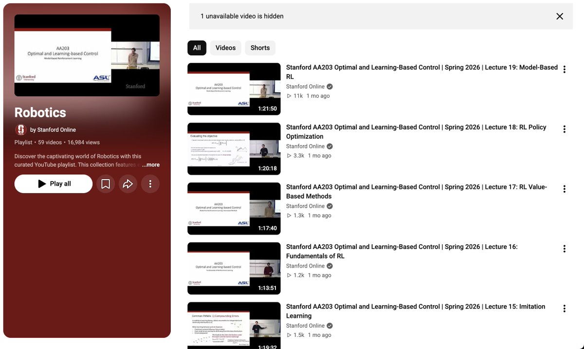Click the Robotics playlist cover thumbnail
Viewport: 584px width, 349px height.
[x=87, y=55]
